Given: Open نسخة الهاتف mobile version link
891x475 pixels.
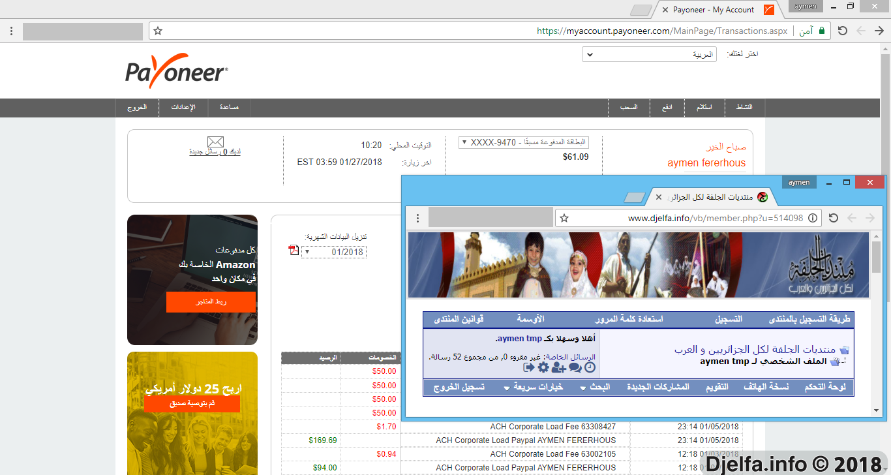Looking at the screenshot, I should point(766,387).
